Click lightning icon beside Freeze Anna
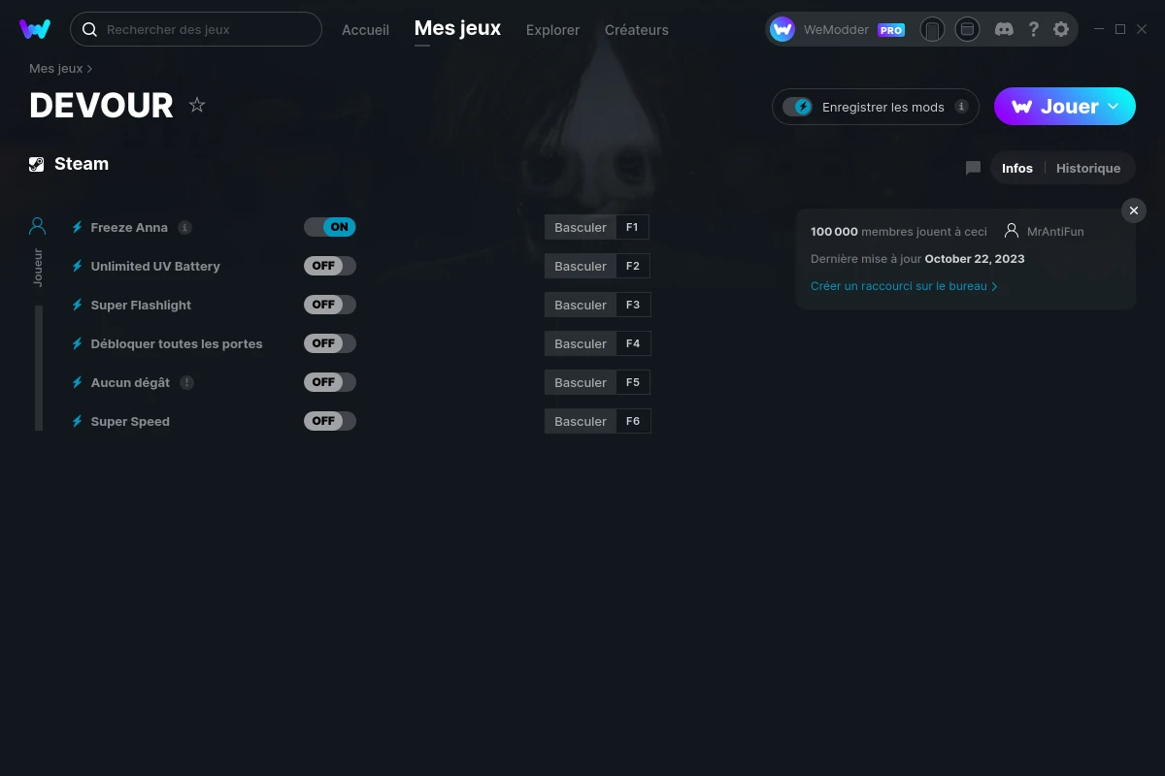 point(78,227)
